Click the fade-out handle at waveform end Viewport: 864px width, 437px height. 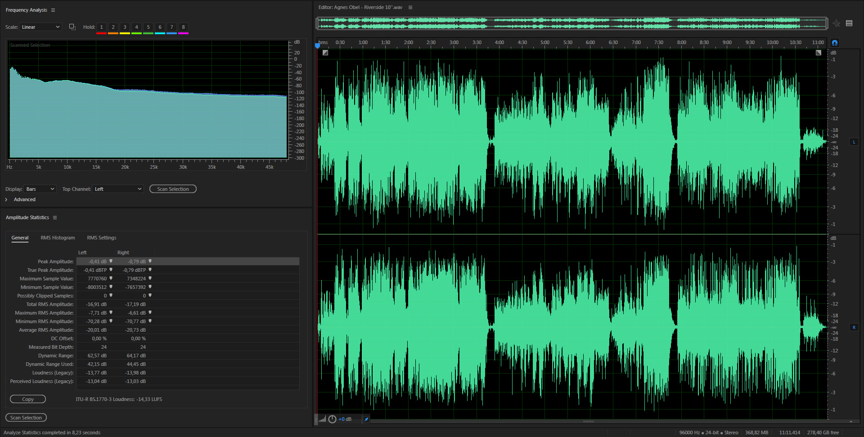click(819, 53)
